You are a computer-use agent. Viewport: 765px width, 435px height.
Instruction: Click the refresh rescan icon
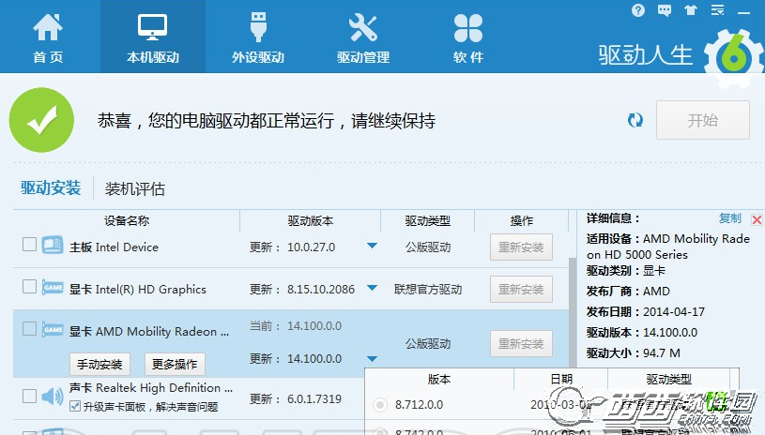(635, 120)
